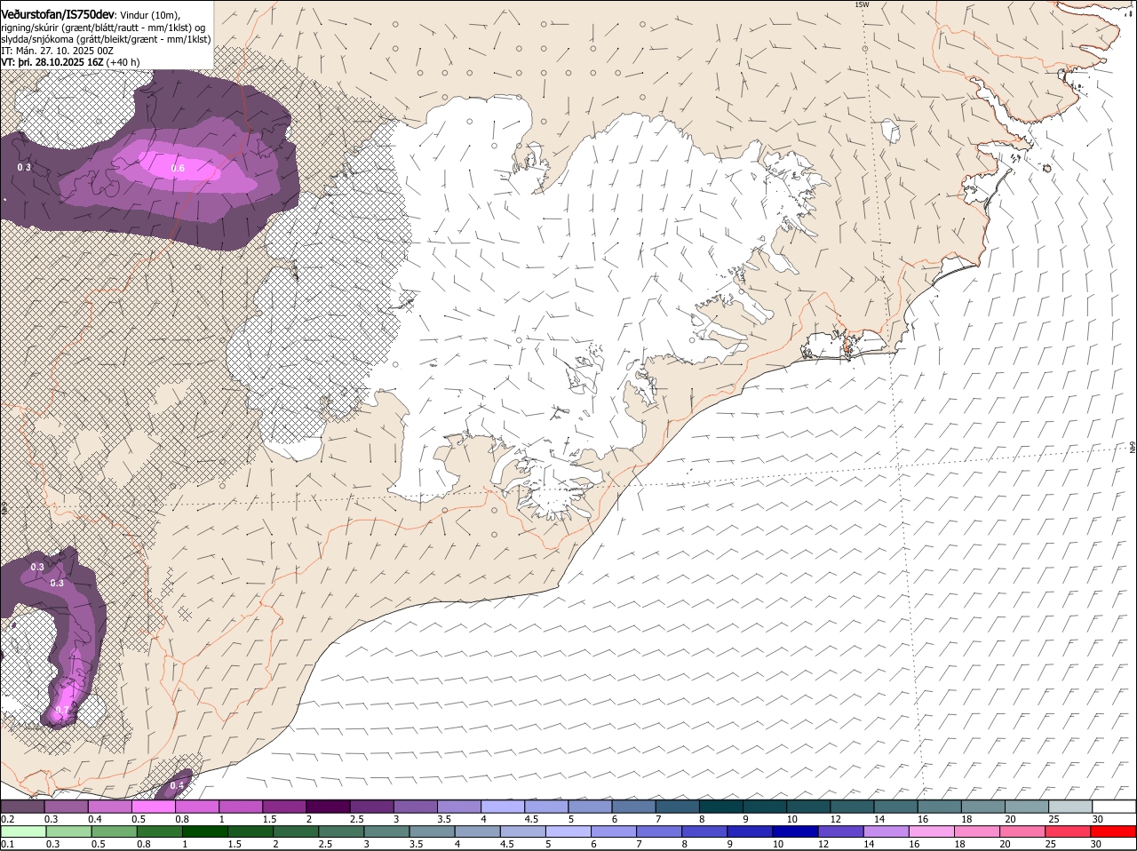Click the 0.3 label left of the 0.6 area
1137x851 pixels.
pyautogui.click(x=24, y=167)
